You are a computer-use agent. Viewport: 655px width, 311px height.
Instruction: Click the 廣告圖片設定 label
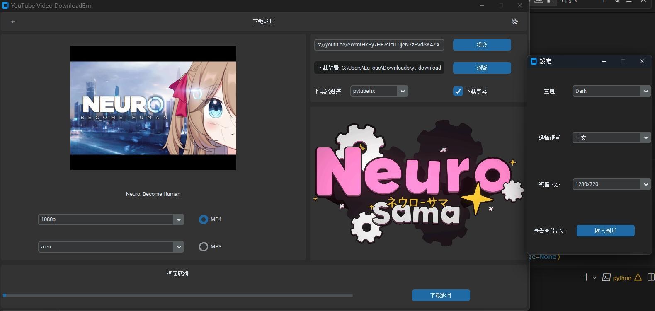549,231
